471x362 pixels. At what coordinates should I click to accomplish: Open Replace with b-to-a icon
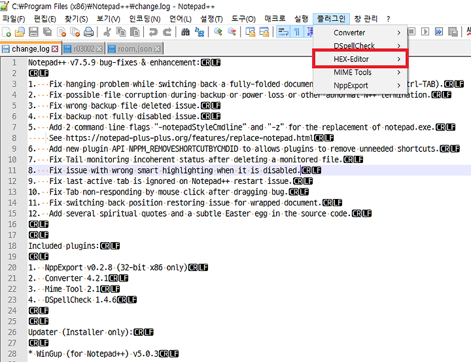click(x=200, y=32)
